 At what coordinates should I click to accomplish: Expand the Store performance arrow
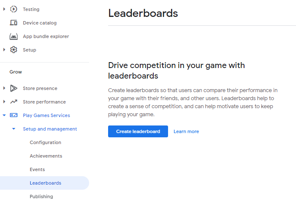(x=4, y=102)
